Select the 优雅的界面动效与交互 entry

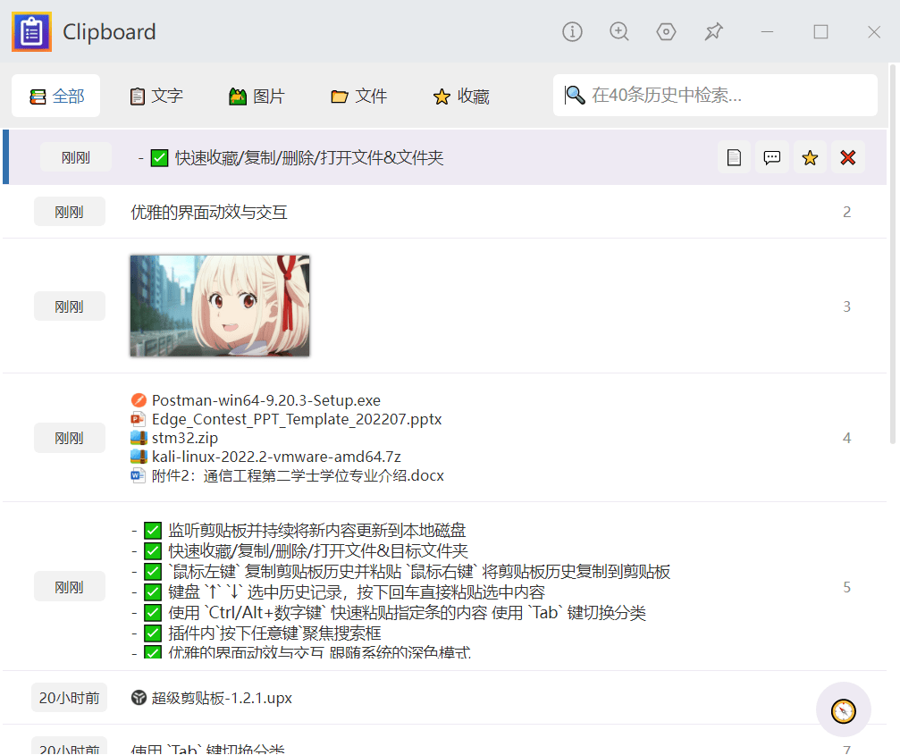tap(209, 213)
